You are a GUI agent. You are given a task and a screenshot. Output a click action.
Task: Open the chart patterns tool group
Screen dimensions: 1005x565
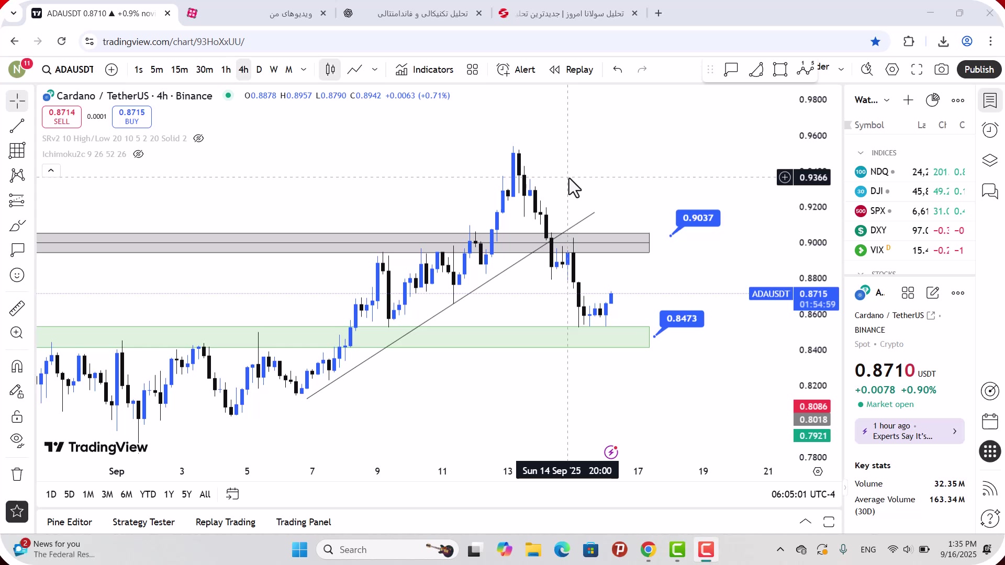click(17, 175)
